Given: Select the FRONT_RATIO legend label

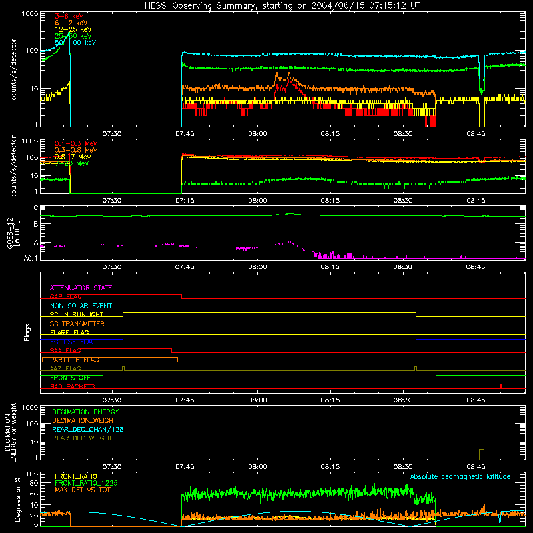Looking at the screenshot, I should pos(76,476).
